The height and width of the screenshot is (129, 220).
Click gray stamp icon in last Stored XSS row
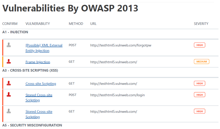pyautogui.click(x=9, y=111)
